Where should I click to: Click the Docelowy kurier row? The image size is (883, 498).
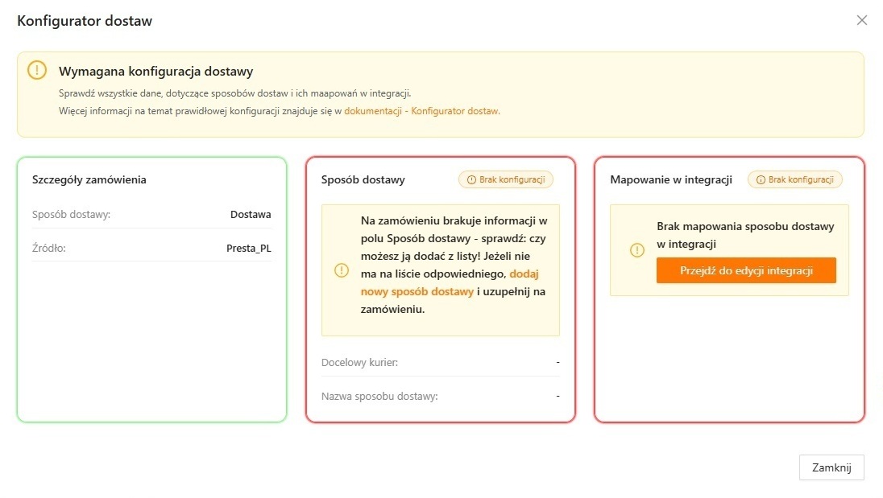pos(440,363)
